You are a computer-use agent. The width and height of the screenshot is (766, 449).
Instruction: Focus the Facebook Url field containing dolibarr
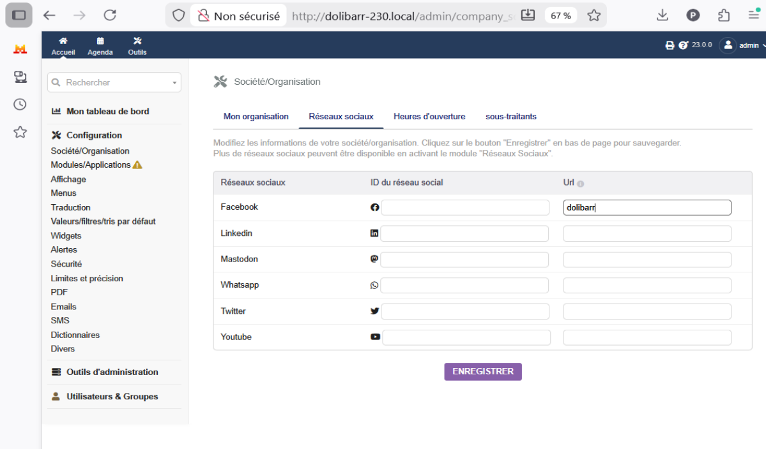(x=647, y=208)
